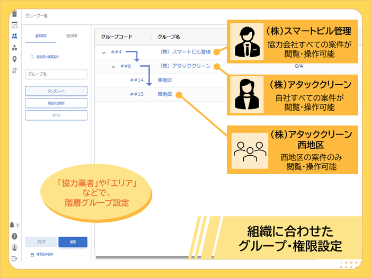The height and width of the screenshot is (278, 371).
Task: Click the グループ名 input field
Action: (56, 75)
